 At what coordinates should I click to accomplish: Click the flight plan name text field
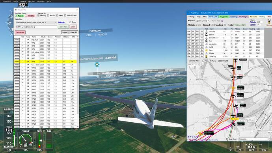(x=36, y=27)
